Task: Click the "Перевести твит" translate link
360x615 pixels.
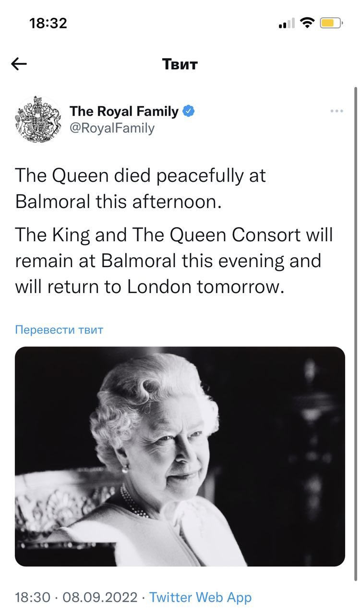Action: (59, 330)
